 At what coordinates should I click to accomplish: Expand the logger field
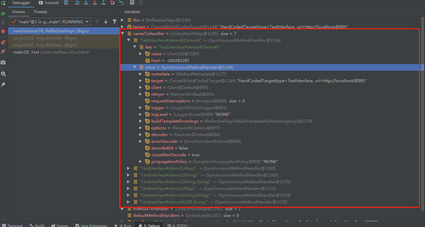pos(141,108)
